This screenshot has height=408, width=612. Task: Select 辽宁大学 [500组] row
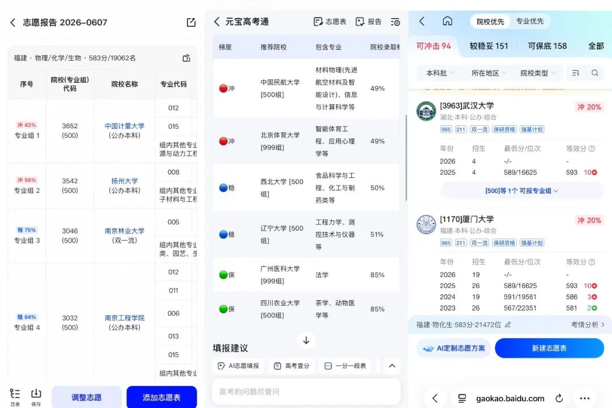(306, 234)
